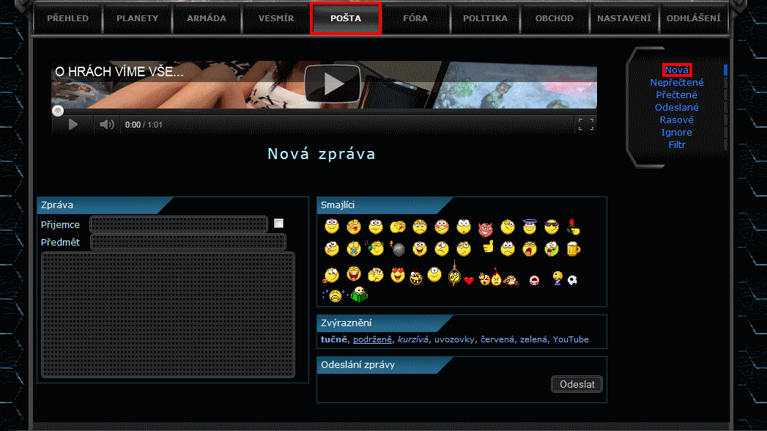767x431 pixels.
Task: Click the video progress bar scrubber
Action: coord(57,111)
